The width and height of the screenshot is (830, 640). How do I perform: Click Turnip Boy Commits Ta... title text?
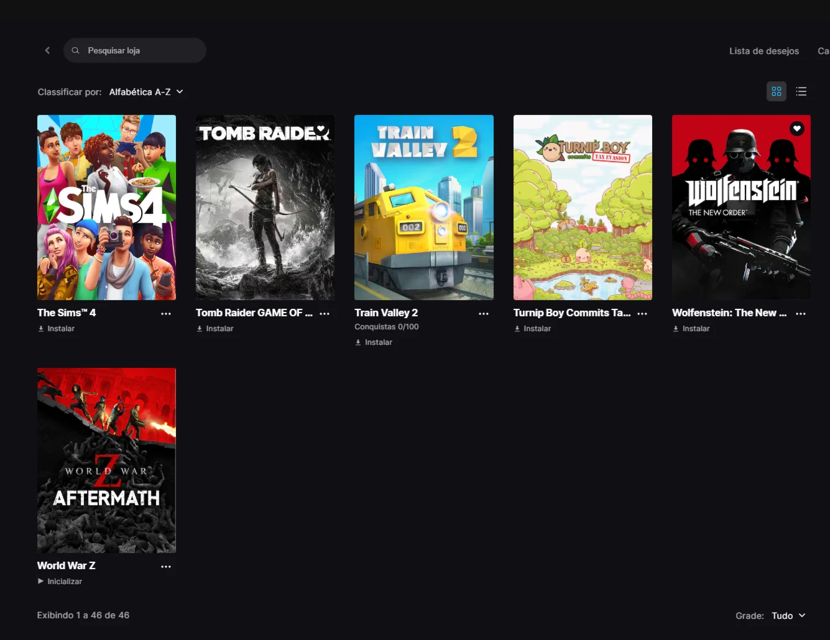coord(572,313)
